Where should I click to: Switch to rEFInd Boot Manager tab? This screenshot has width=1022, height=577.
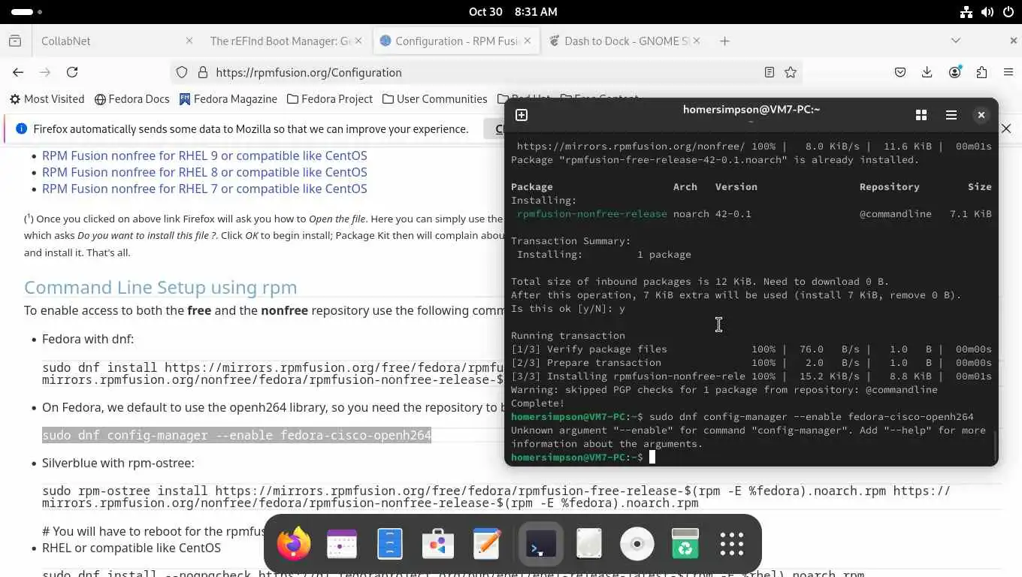pos(286,41)
